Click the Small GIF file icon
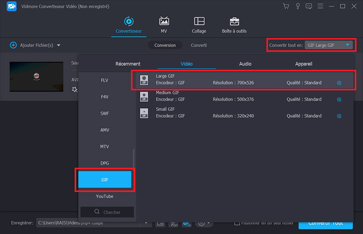The height and width of the screenshot is (234, 363). pyautogui.click(x=144, y=113)
